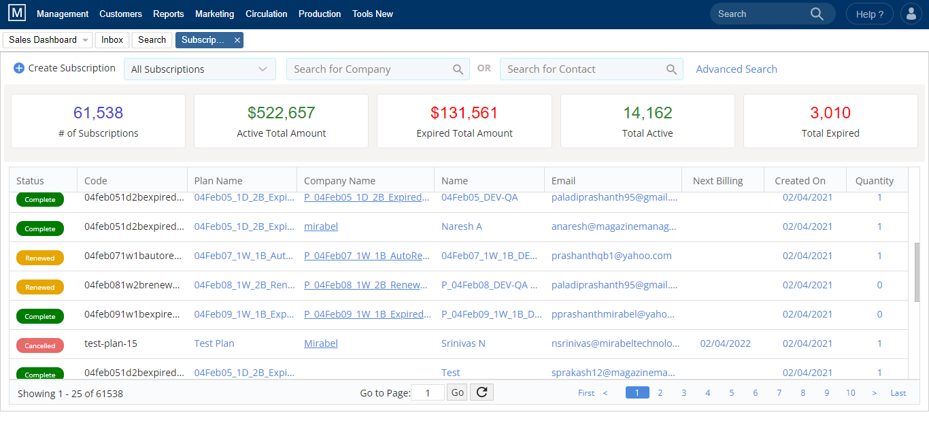
Task: Click the # of Subscriptions card
Action: pyautogui.click(x=99, y=121)
